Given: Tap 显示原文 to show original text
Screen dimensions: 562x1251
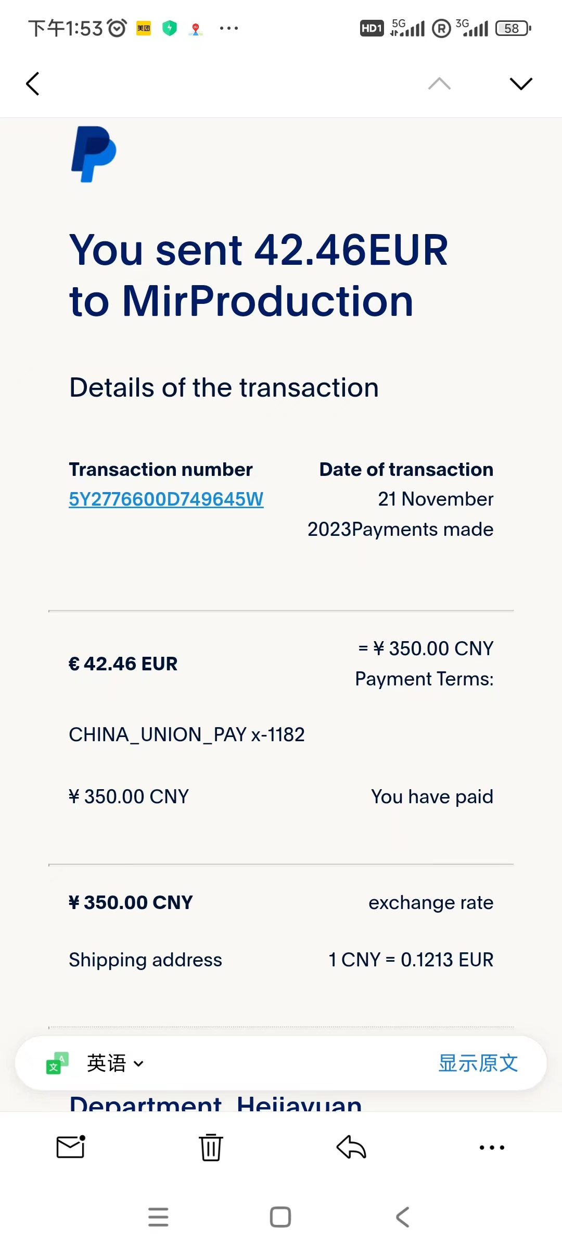Looking at the screenshot, I should [x=478, y=1063].
